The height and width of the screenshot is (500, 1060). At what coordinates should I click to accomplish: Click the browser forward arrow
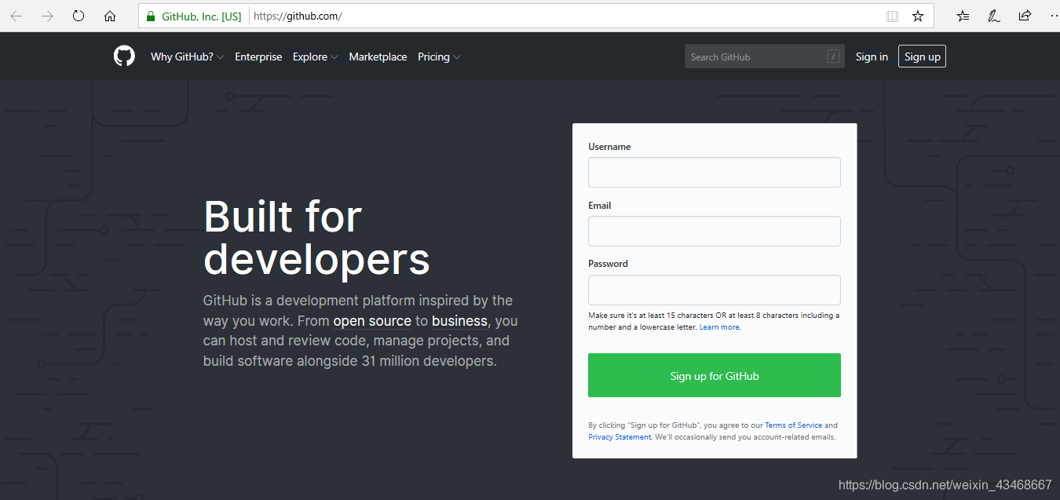click(x=47, y=16)
